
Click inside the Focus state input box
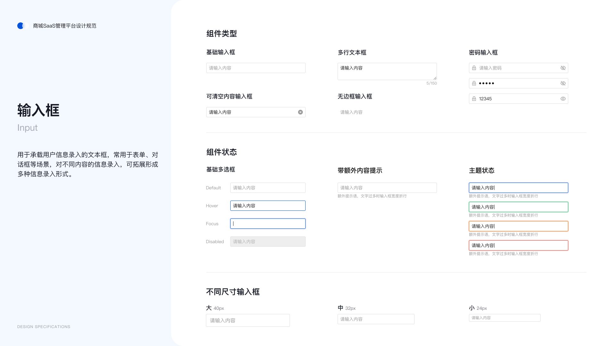click(268, 224)
